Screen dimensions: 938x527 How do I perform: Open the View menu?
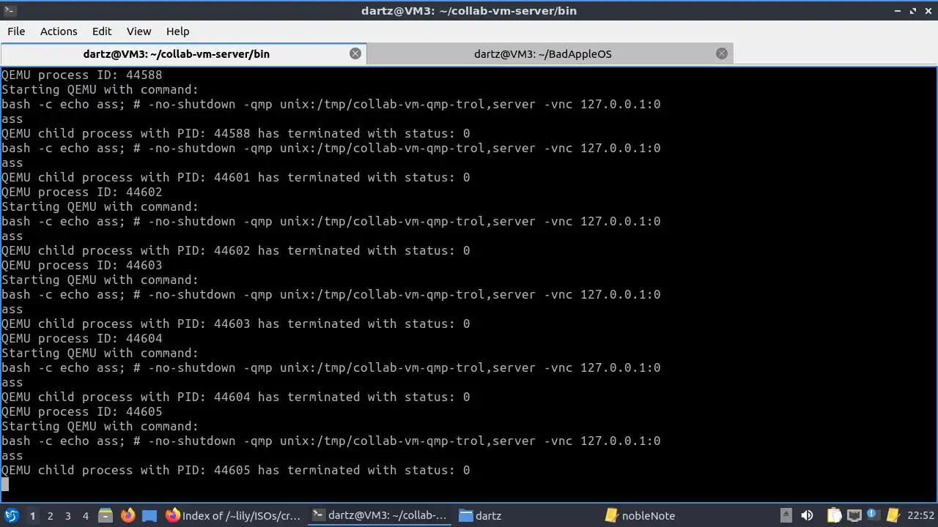pos(139,31)
